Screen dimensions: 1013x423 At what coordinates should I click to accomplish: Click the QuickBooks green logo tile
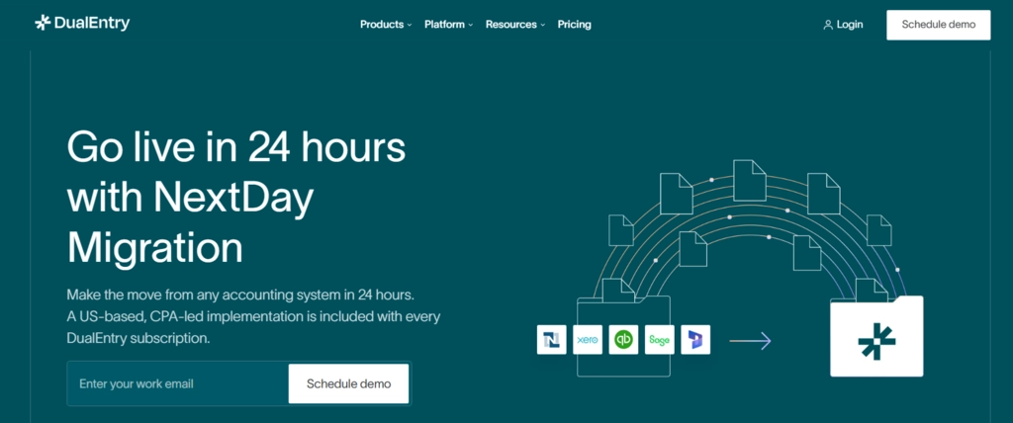[623, 340]
